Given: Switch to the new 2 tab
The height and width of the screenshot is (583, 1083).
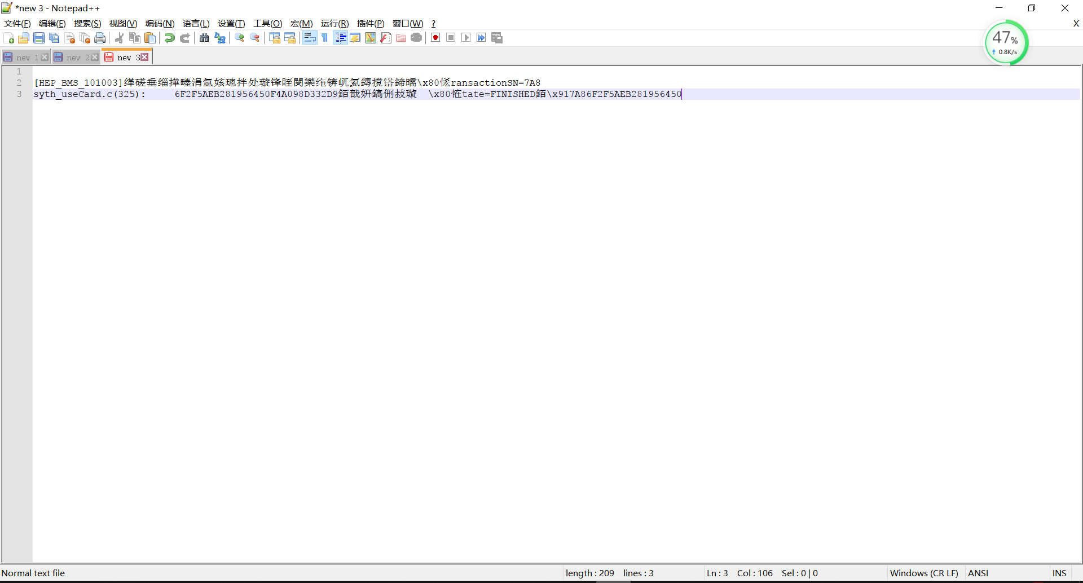Looking at the screenshot, I should pos(74,58).
